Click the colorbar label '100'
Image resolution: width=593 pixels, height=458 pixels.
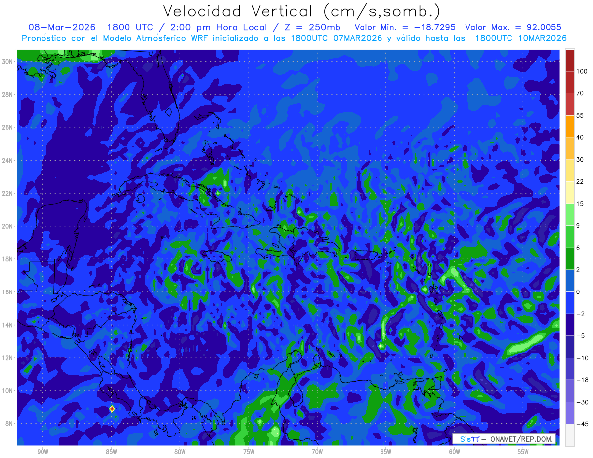tap(582, 71)
